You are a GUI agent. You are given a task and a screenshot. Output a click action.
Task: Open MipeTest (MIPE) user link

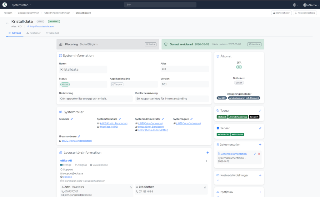[109, 127]
